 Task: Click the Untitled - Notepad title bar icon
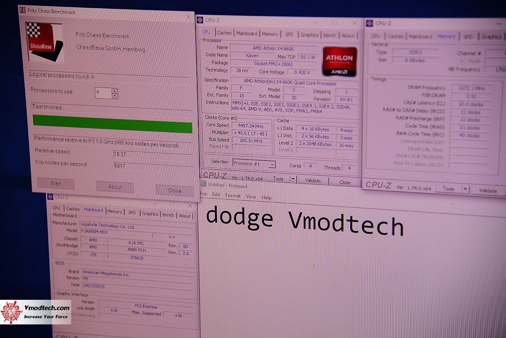click(x=203, y=184)
